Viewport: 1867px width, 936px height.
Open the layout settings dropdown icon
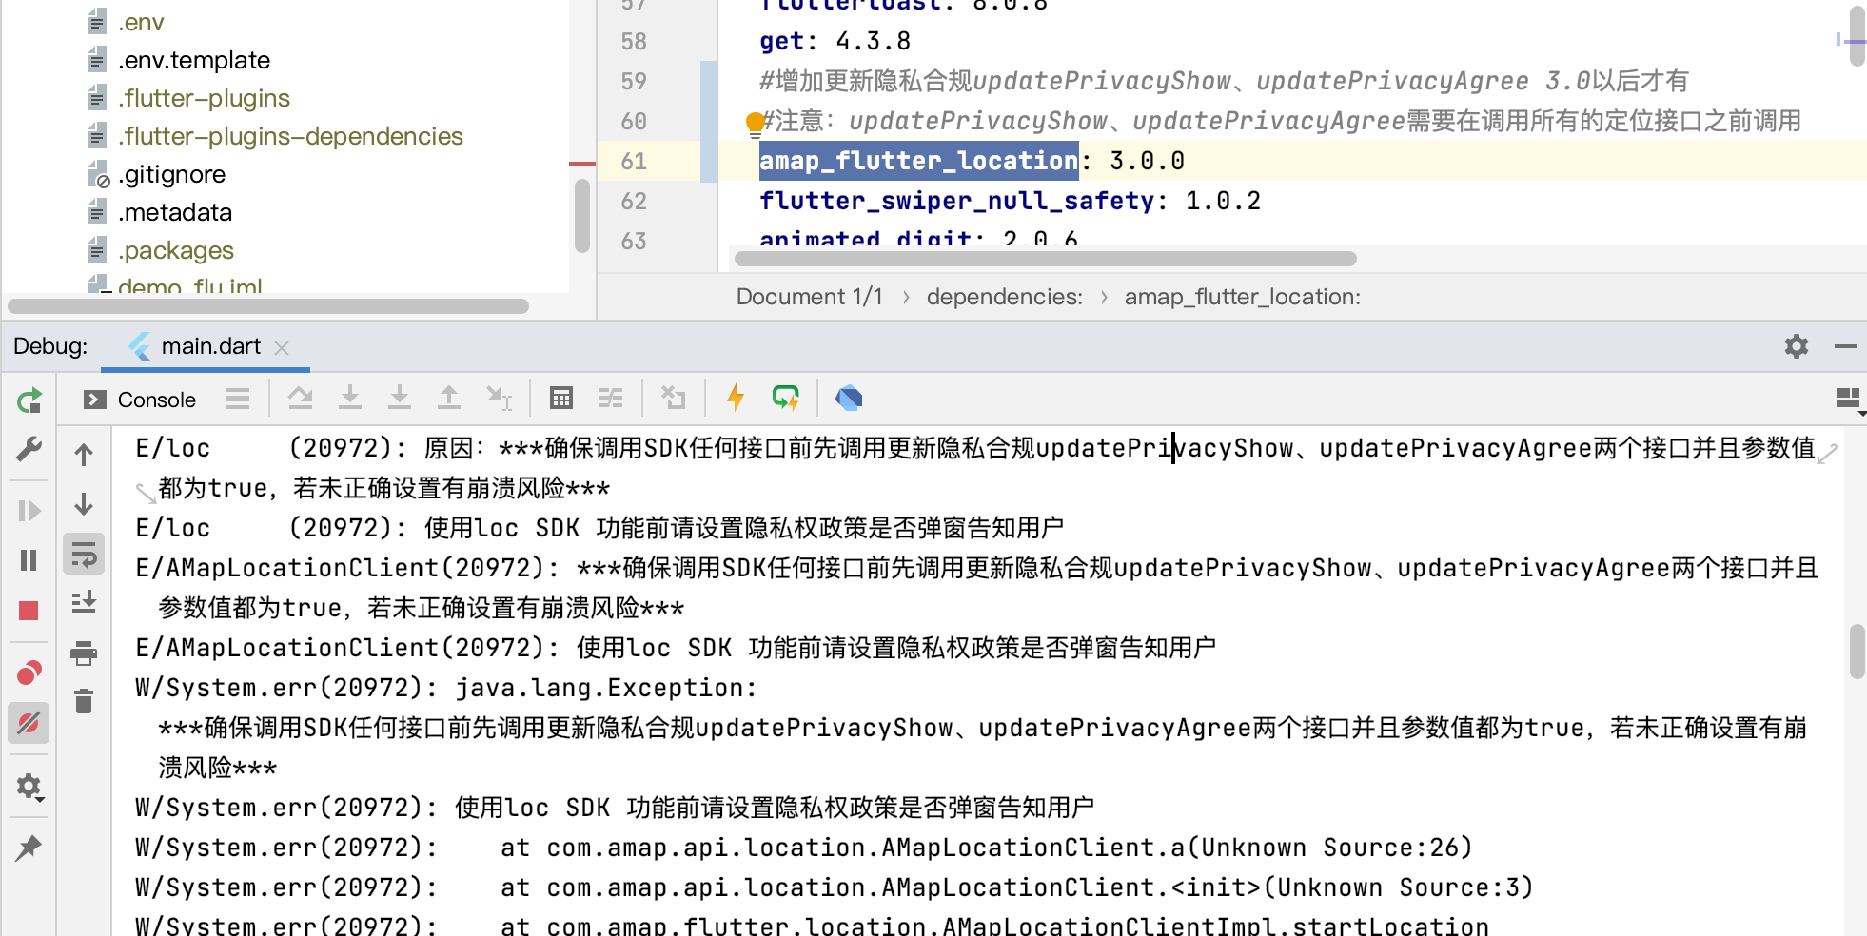coord(1849,400)
